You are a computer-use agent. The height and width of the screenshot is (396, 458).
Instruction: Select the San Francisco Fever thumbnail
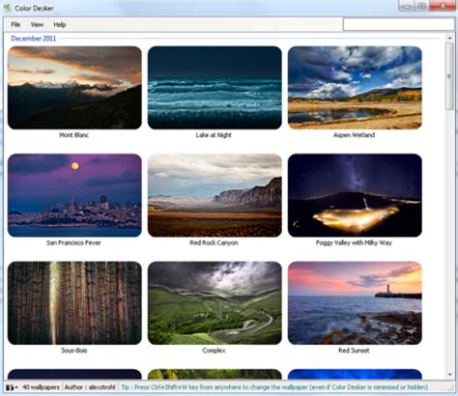[x=74, y=195]
